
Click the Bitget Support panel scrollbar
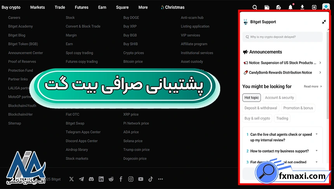tap(328, 75)
